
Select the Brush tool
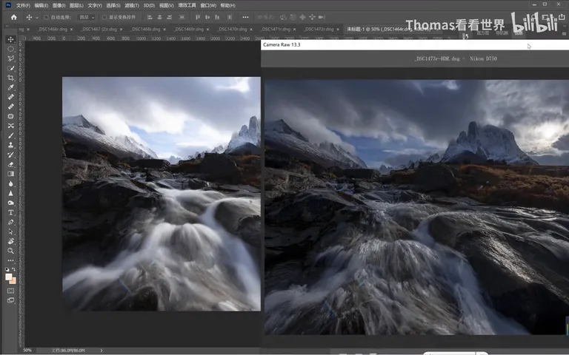(x=11, y=135)
